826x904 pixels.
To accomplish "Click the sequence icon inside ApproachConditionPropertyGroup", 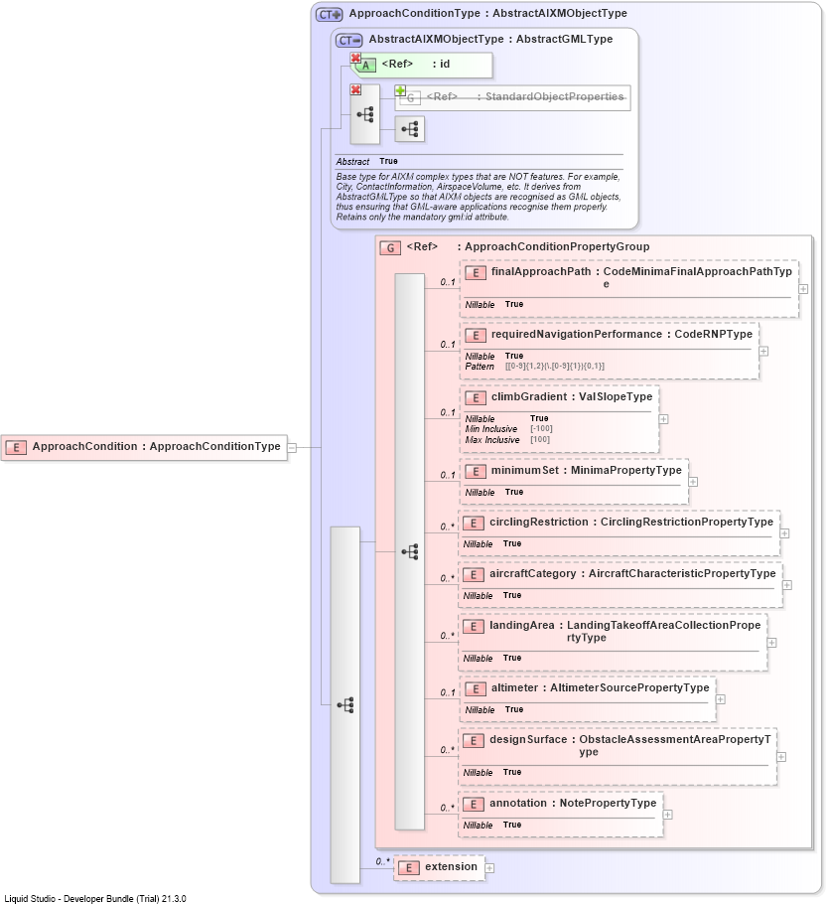I will point(410,551).
